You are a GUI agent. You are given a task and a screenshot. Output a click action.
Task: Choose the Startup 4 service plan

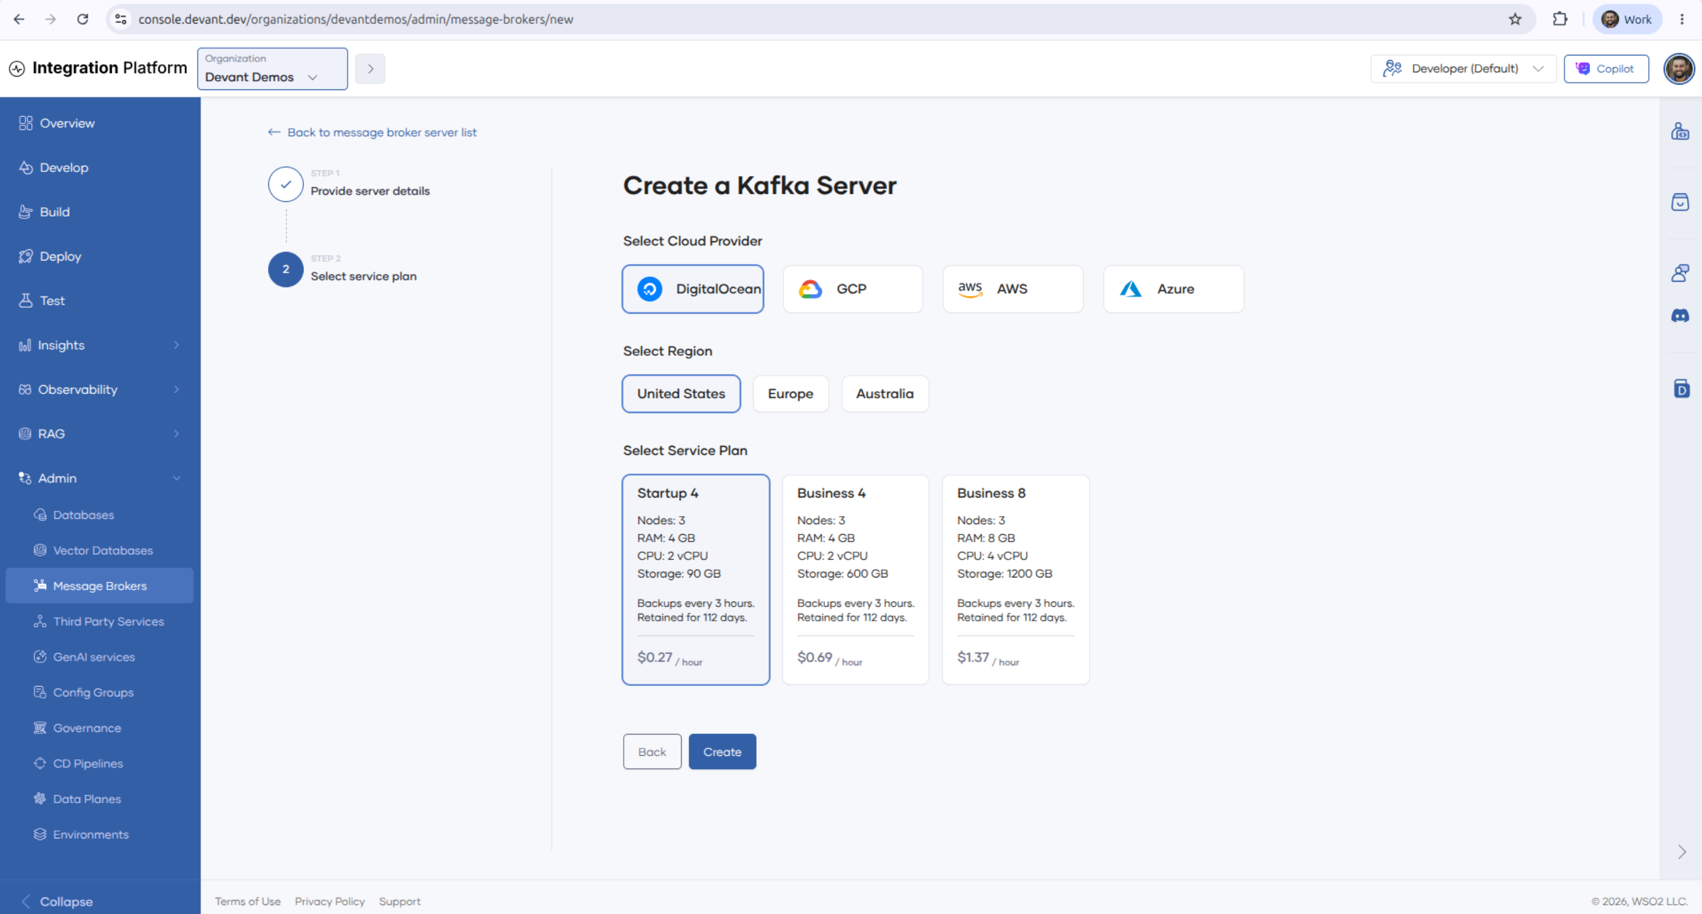[x=695, y=580]
